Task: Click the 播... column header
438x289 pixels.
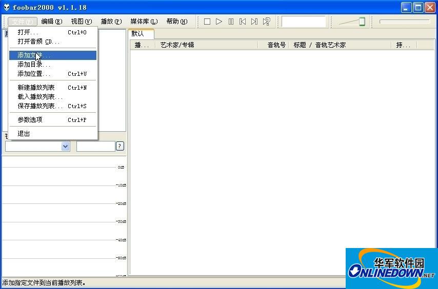Action: (x=143, y=45)
